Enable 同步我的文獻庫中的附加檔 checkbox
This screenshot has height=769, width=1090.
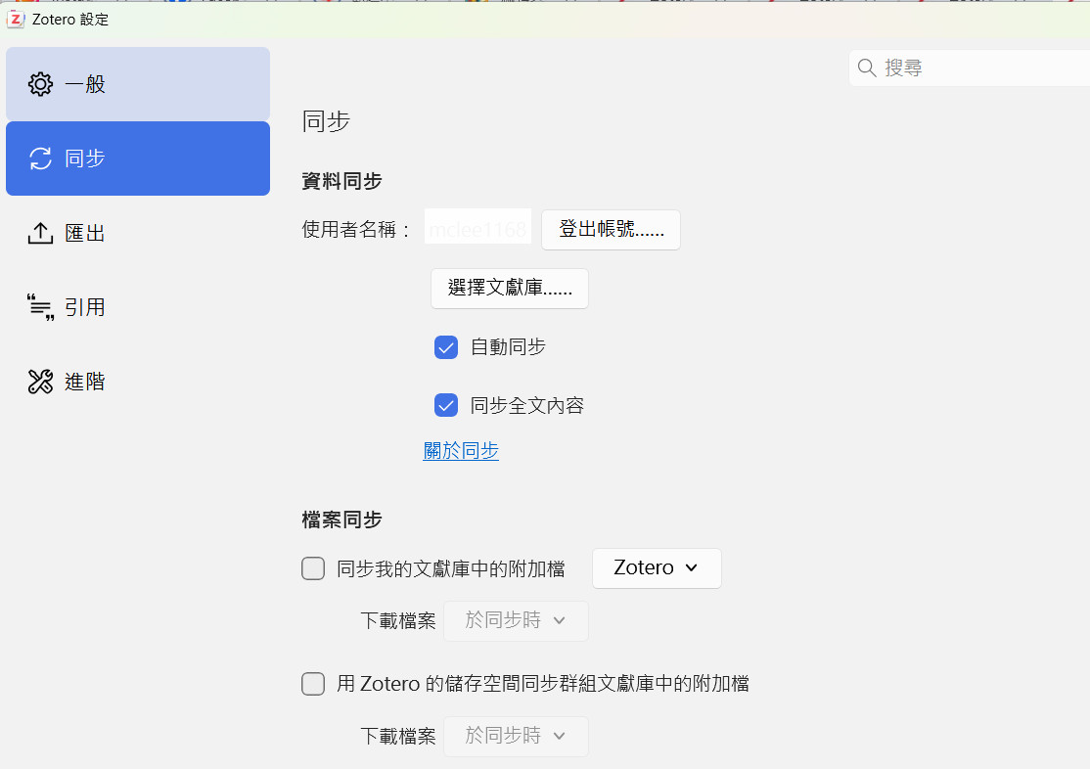(x=313, y=568)
